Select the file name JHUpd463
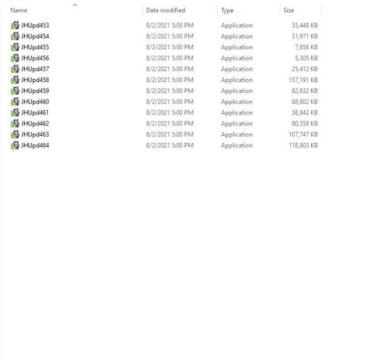 click(x=35, y=134)
